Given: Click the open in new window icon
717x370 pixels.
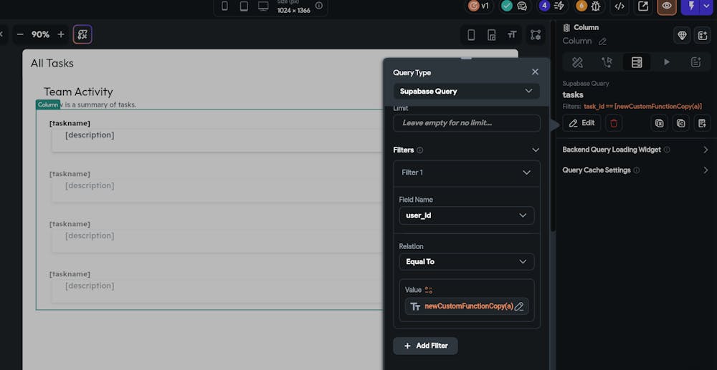Looking at the screenshot, I should point(643,6).
